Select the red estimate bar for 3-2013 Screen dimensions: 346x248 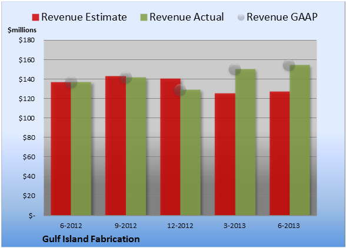click(225, 155)
